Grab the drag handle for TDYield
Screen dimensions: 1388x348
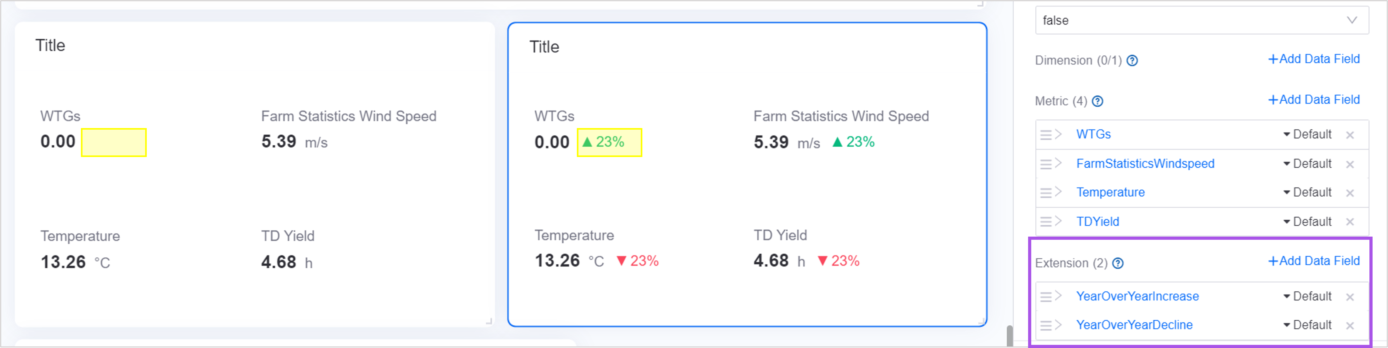point(1045,222)
